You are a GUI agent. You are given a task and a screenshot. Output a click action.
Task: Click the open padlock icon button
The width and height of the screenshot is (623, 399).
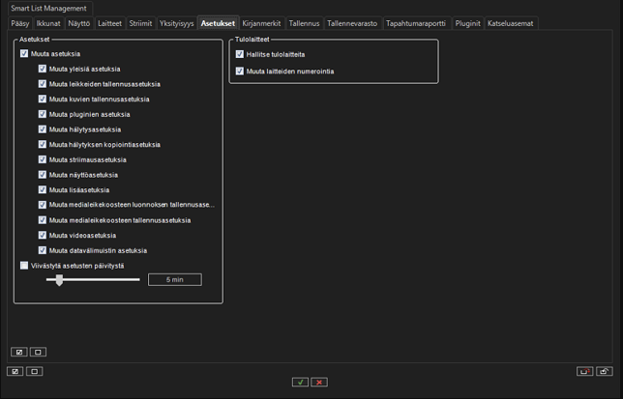(x=605, y=371)
